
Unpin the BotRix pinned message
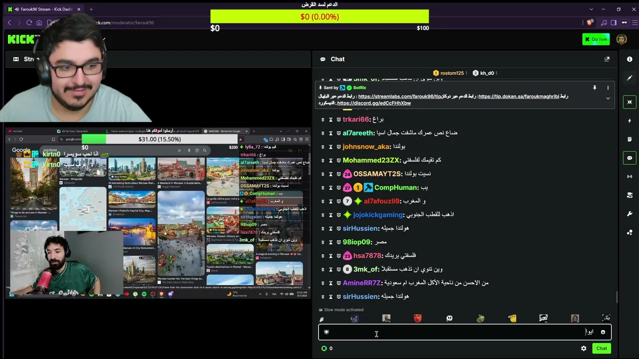point(595,88)
